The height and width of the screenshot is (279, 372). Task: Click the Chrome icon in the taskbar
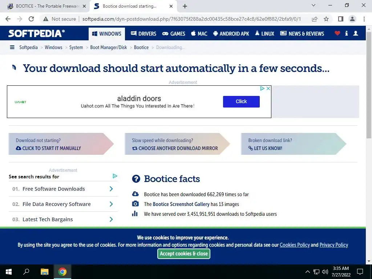point(62,272)
